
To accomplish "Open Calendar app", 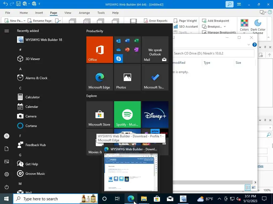I will (x=27, y=107).
